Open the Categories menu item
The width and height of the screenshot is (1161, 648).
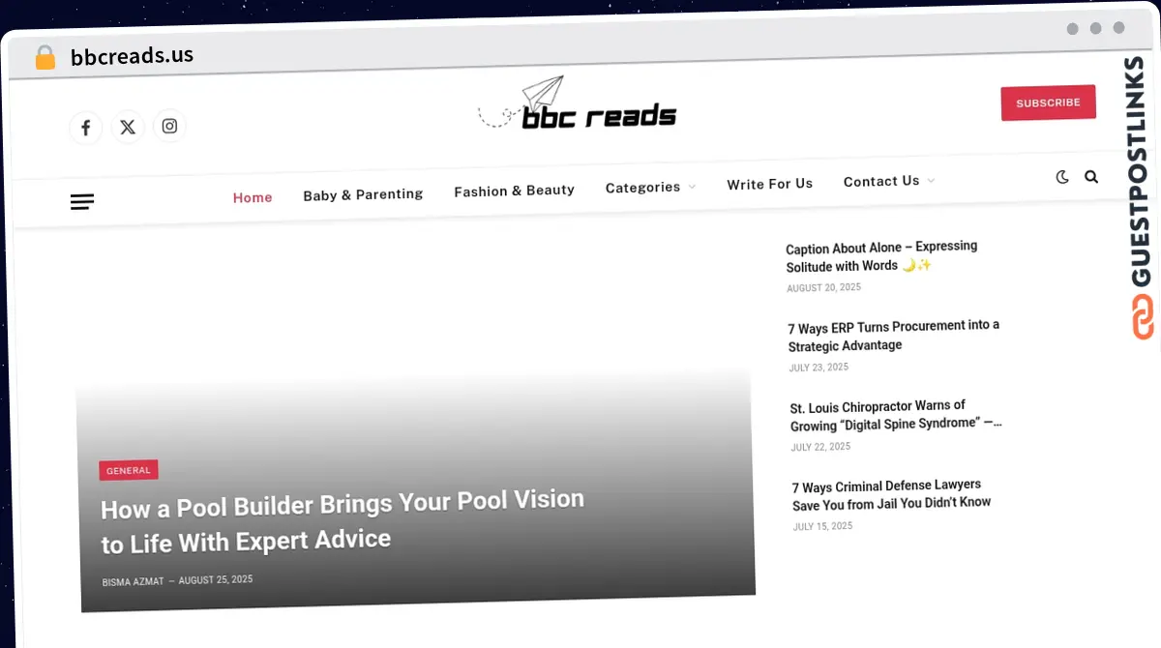[642, 188]
